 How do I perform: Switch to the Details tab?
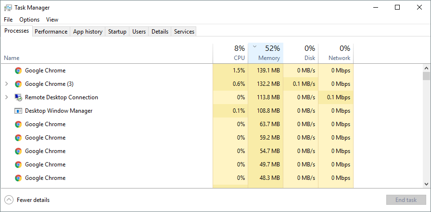tap(160, 32)
